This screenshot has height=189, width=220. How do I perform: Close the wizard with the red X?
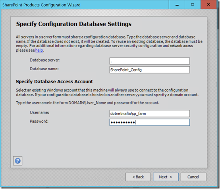208,5
